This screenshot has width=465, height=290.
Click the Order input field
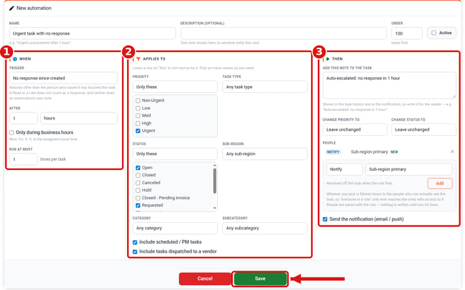pos(407,33)
